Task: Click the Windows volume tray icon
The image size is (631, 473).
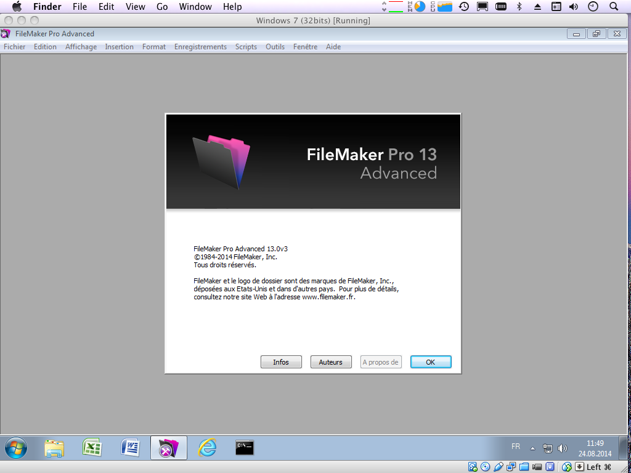Action: coord(563,448)
